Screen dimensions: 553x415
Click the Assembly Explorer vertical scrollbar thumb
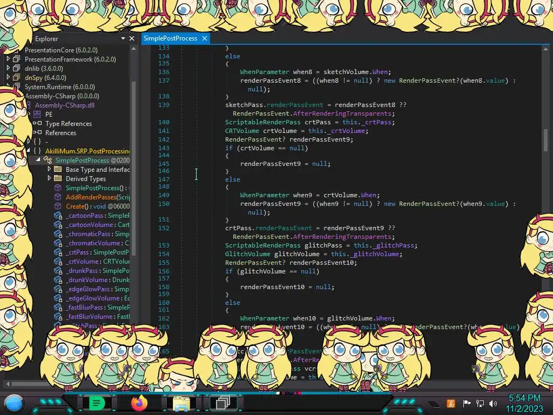point(133,169)
